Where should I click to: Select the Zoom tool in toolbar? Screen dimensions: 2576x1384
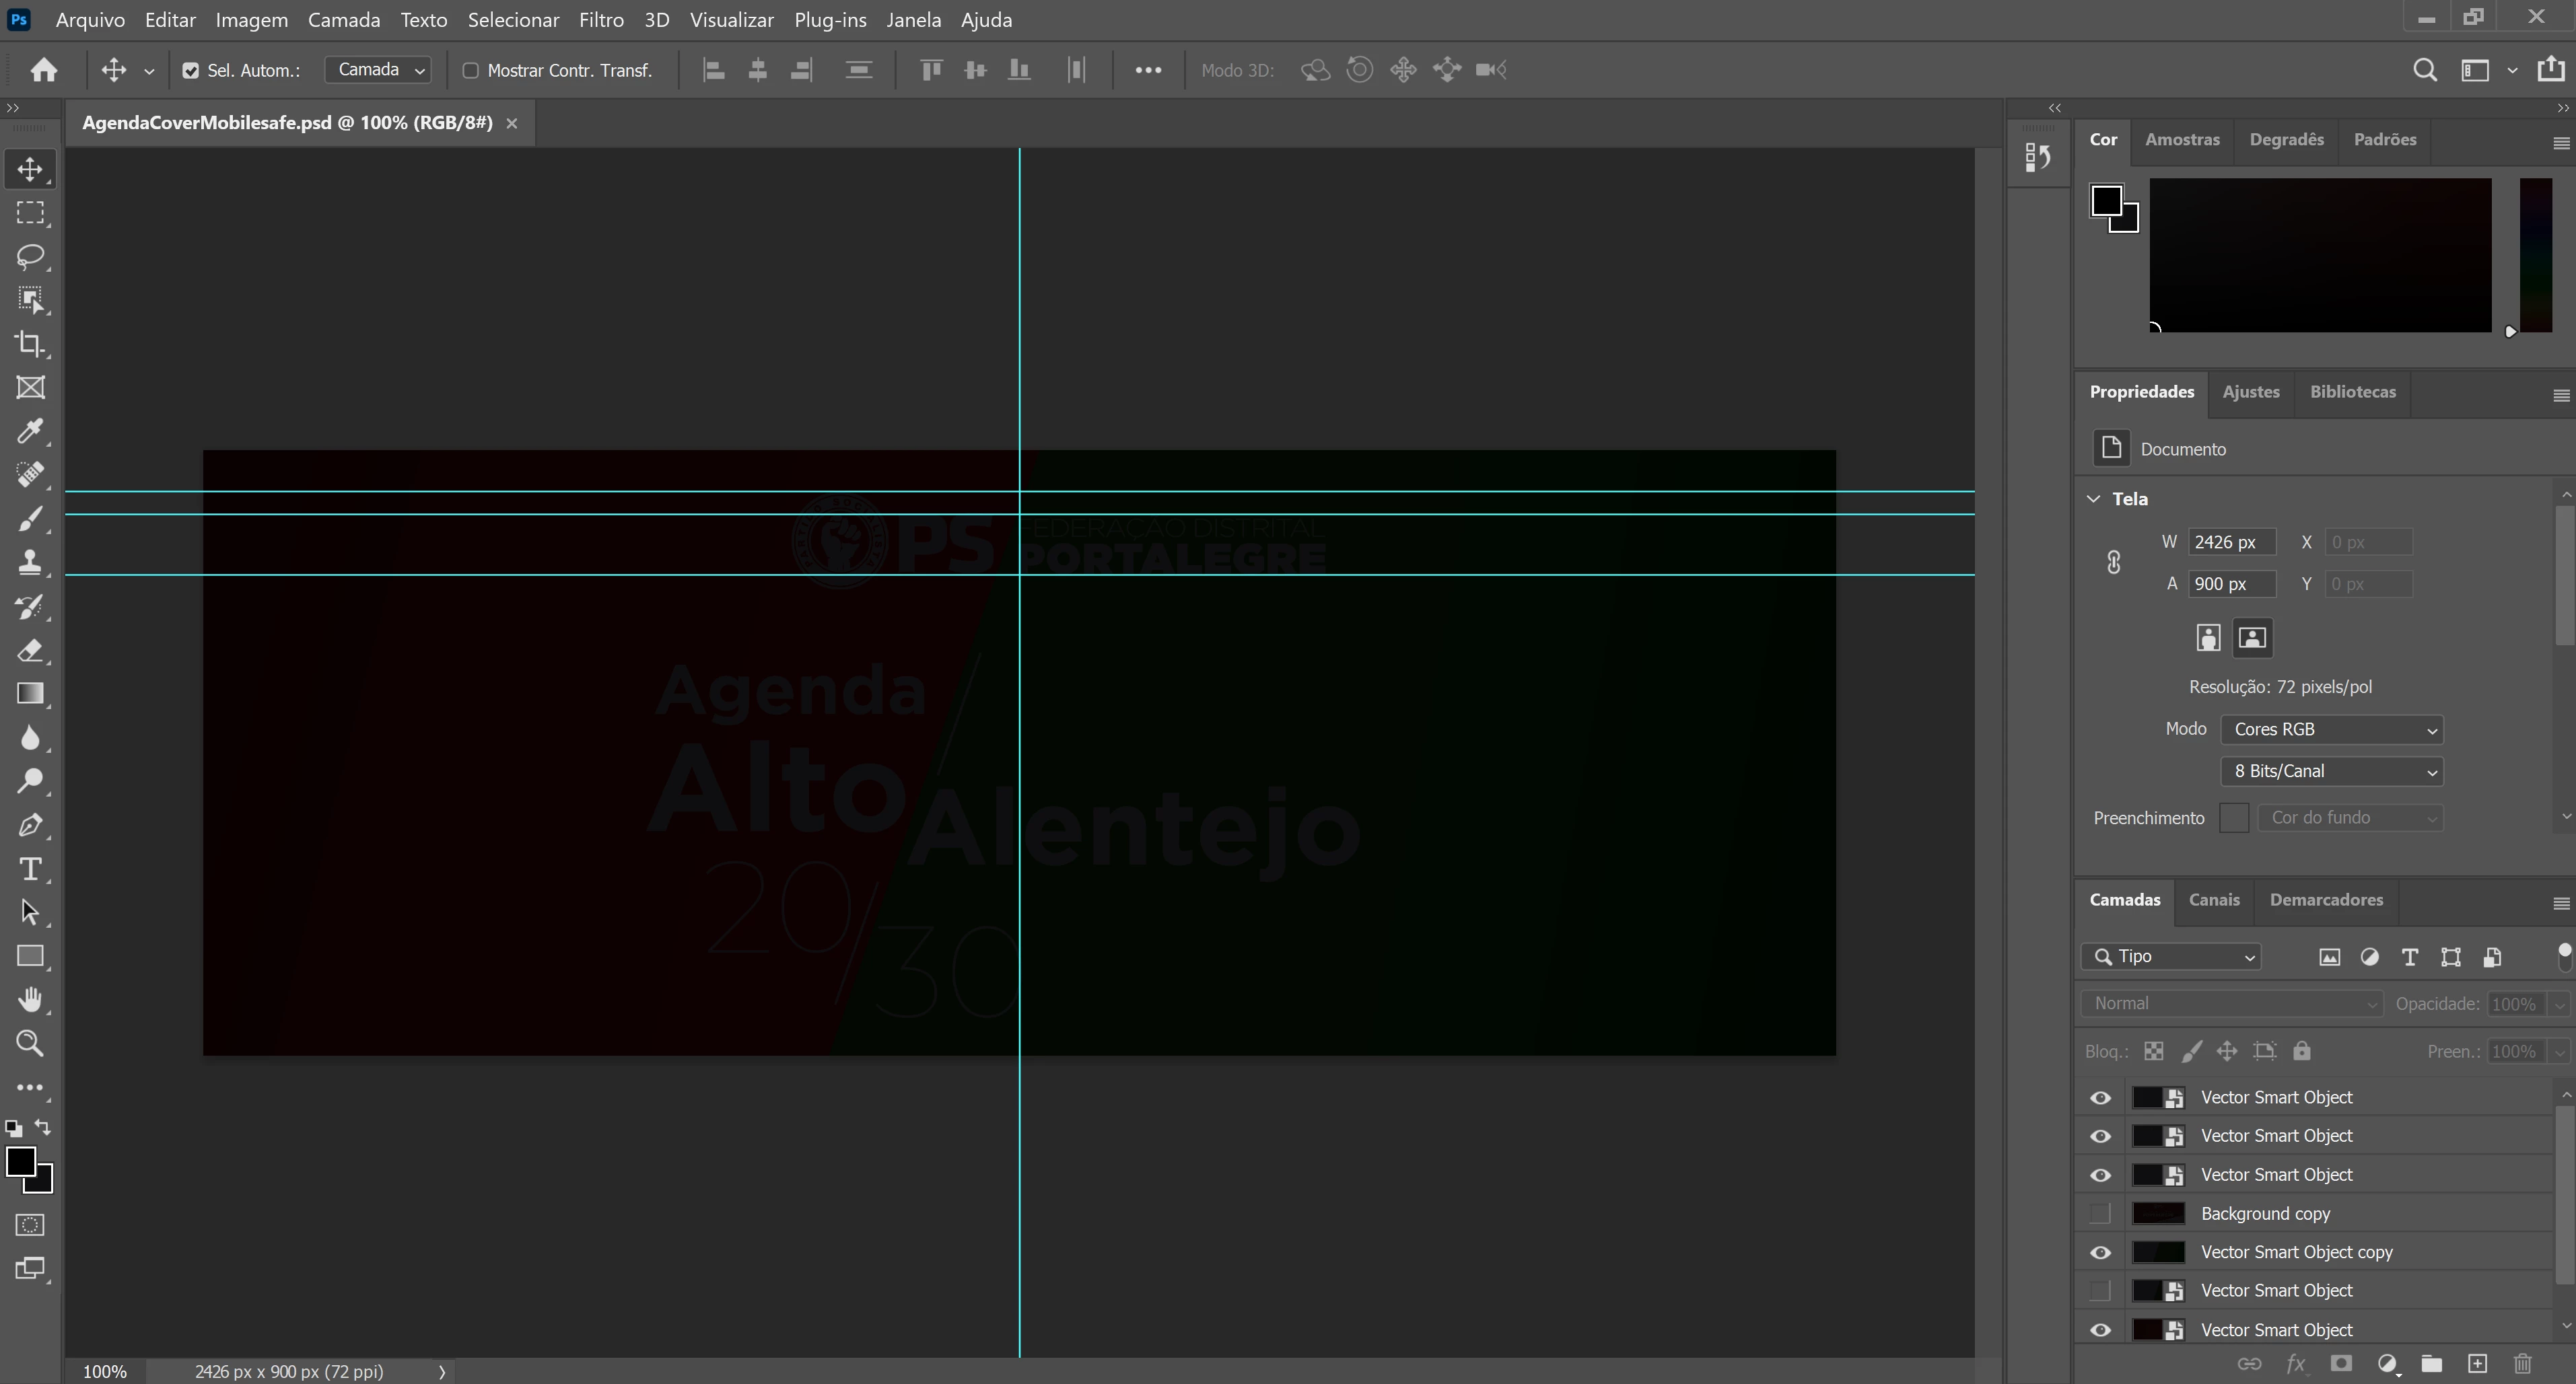click(x=30, y=1044)
